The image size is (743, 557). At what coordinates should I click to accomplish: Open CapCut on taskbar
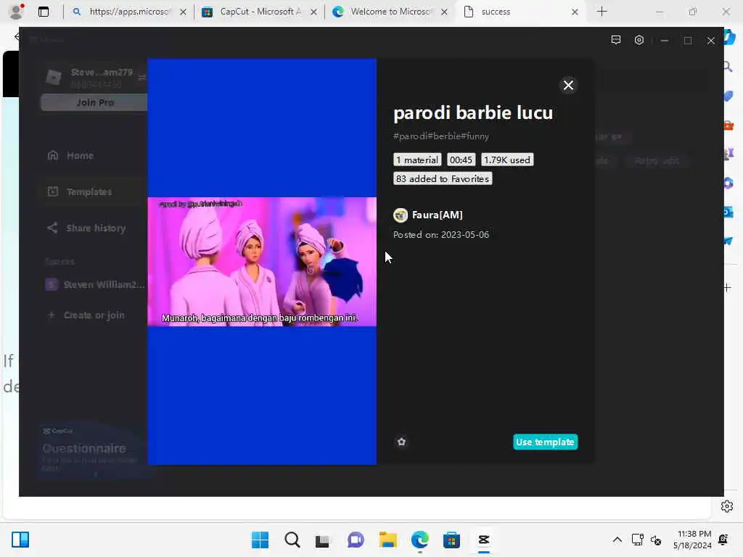click(x=484, y=540)
